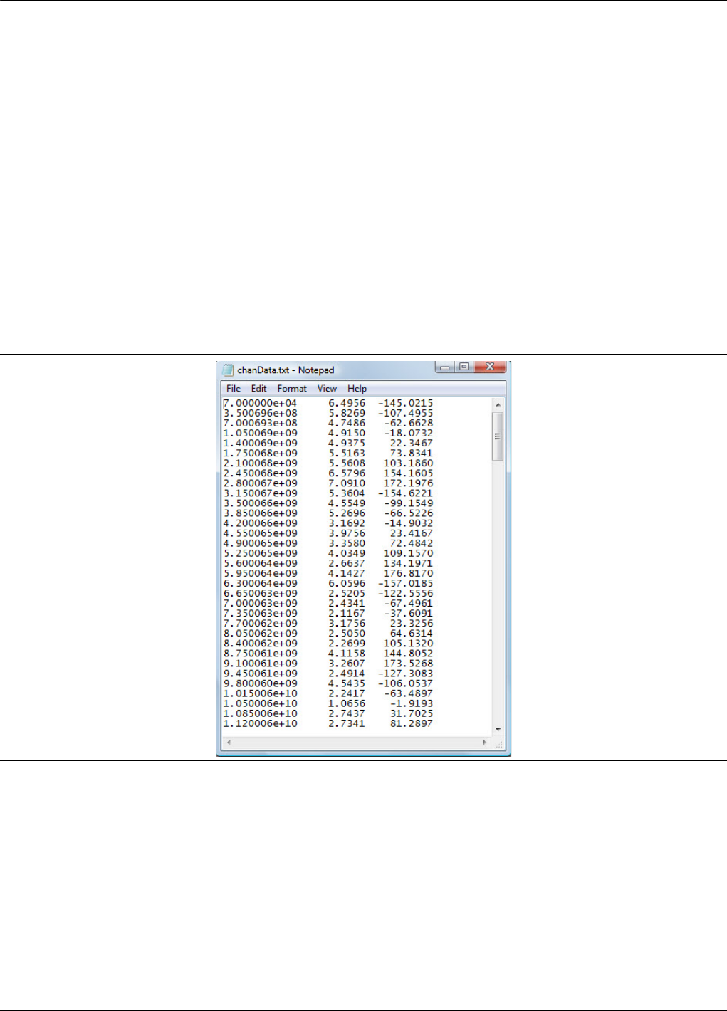
Task: Click the value -63.4897
Action: pyautogui.click(x=409, y=692)
